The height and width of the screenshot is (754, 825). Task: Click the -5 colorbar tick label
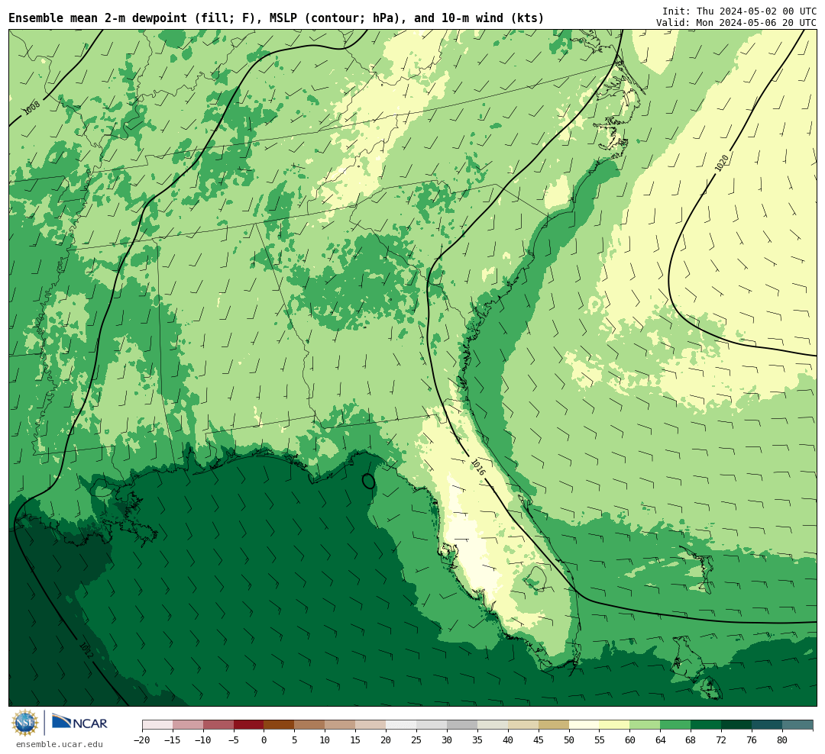click(234, 740)
